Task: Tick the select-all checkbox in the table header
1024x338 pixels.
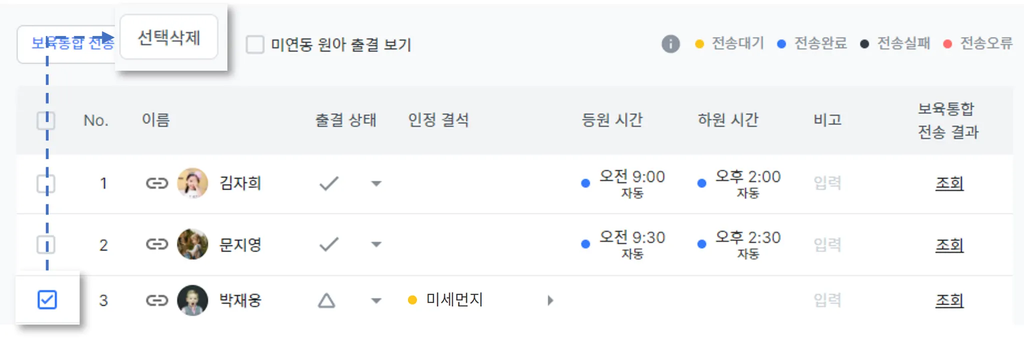Action: point(46,120)
